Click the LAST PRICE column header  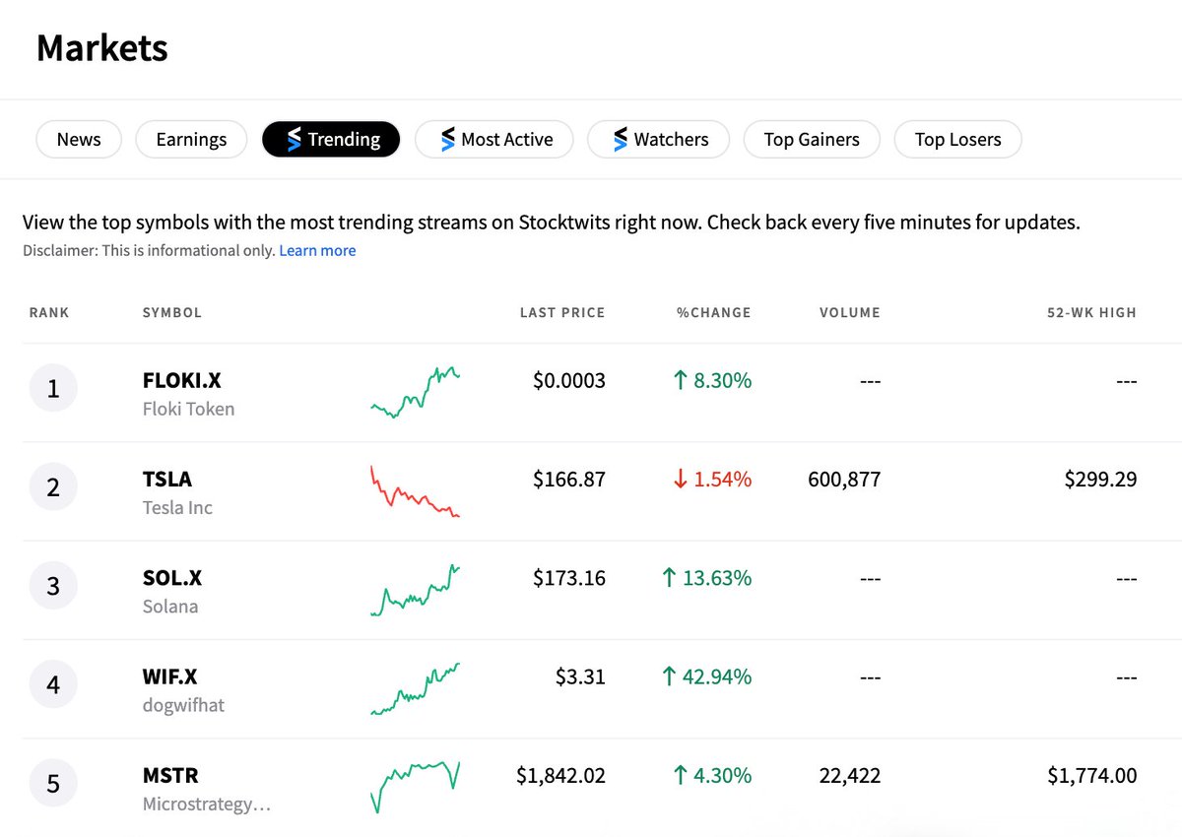click(562, 312)
